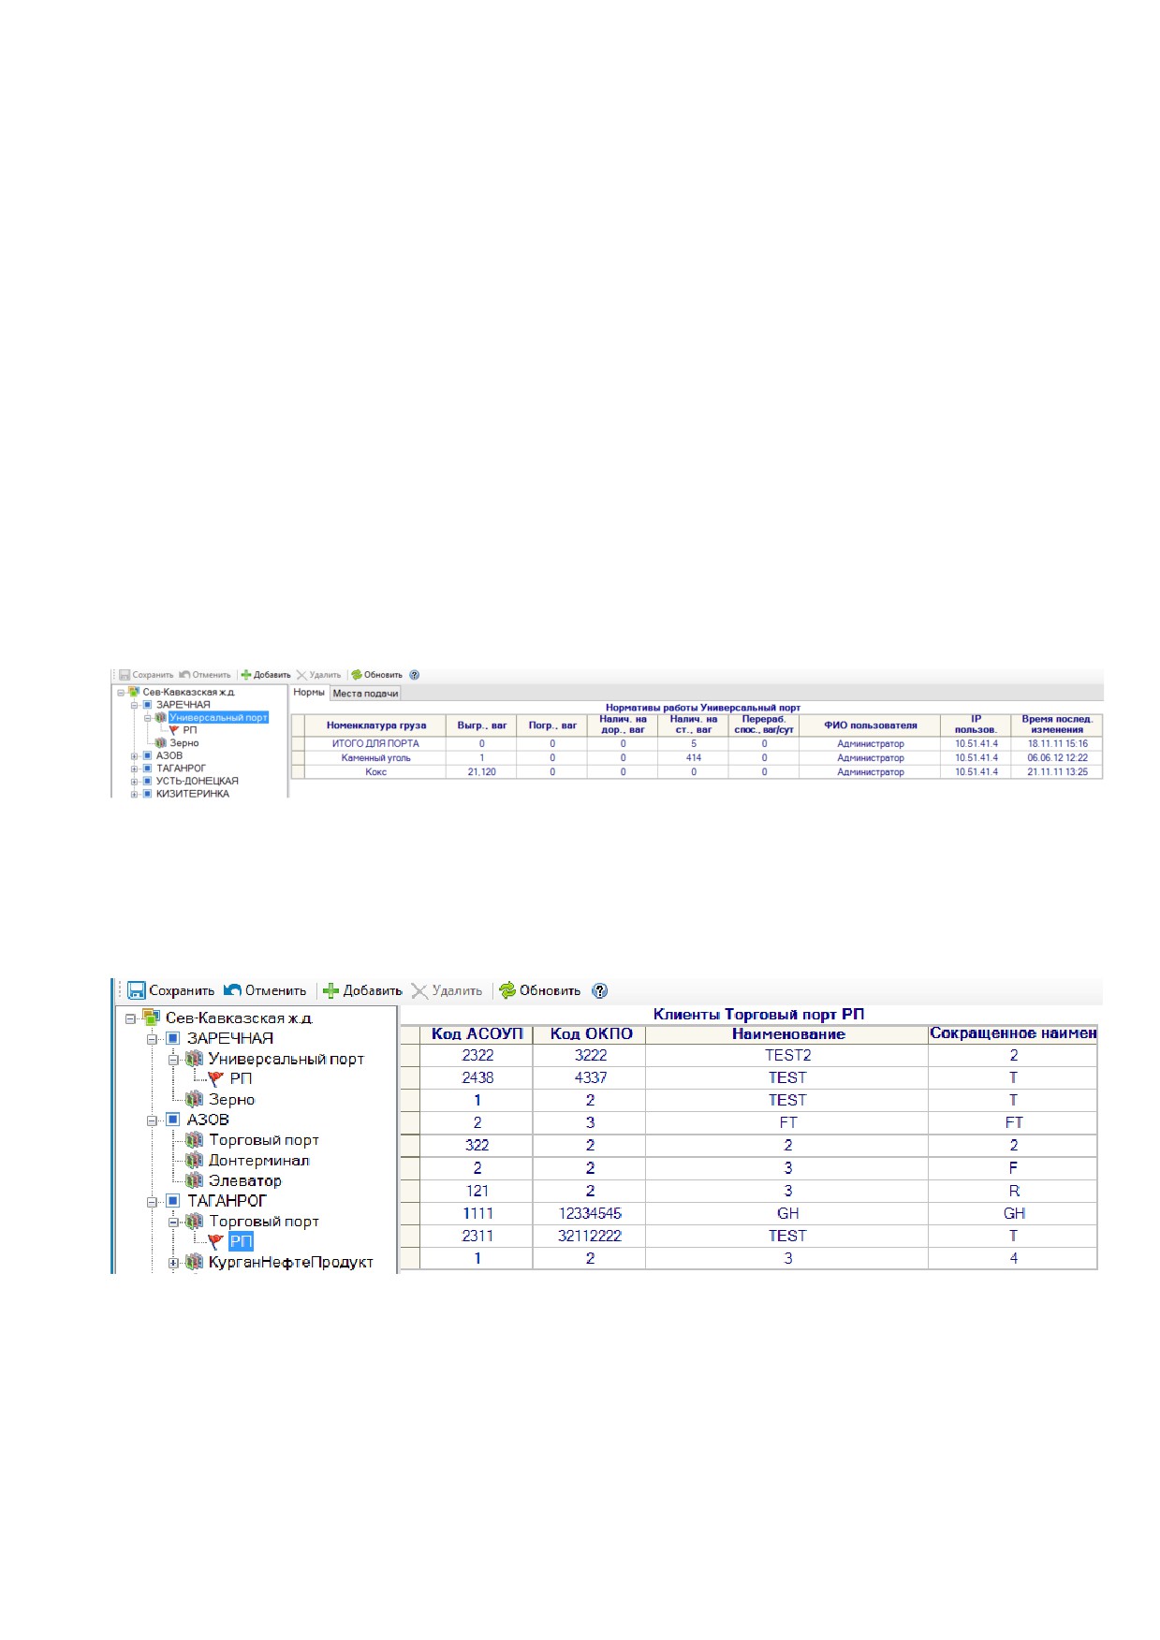Collapse Торговый порт under ТАГАНРОГ
Screen dimensions: 1160x1640
(x=173, y=1222)
